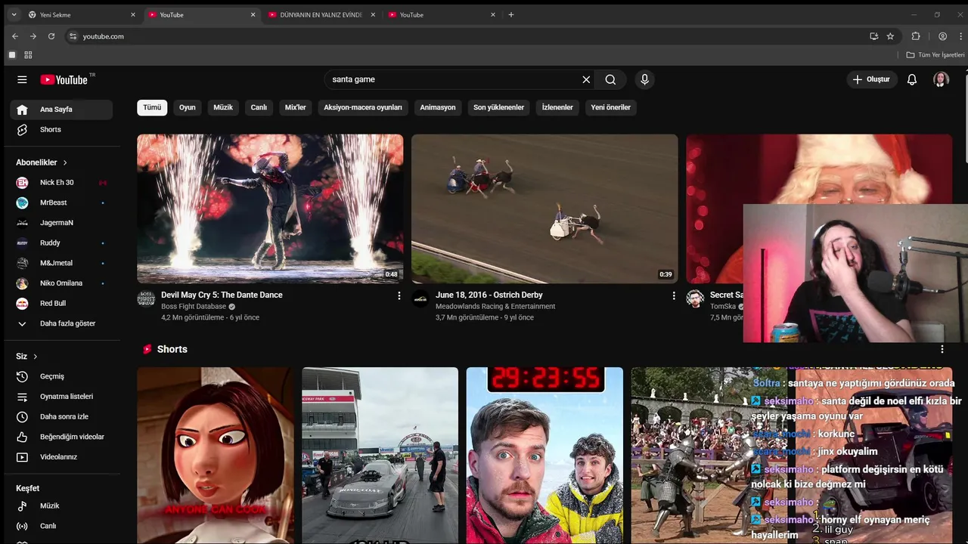Open Ostrich Derby video options menu
Viewport: 968px width, 544px height.
point(674,296)
